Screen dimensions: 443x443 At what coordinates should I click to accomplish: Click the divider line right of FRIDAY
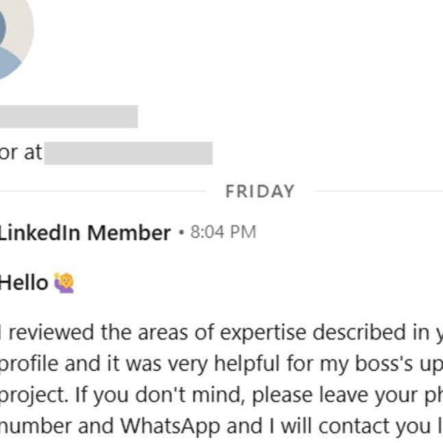point(378,191)
